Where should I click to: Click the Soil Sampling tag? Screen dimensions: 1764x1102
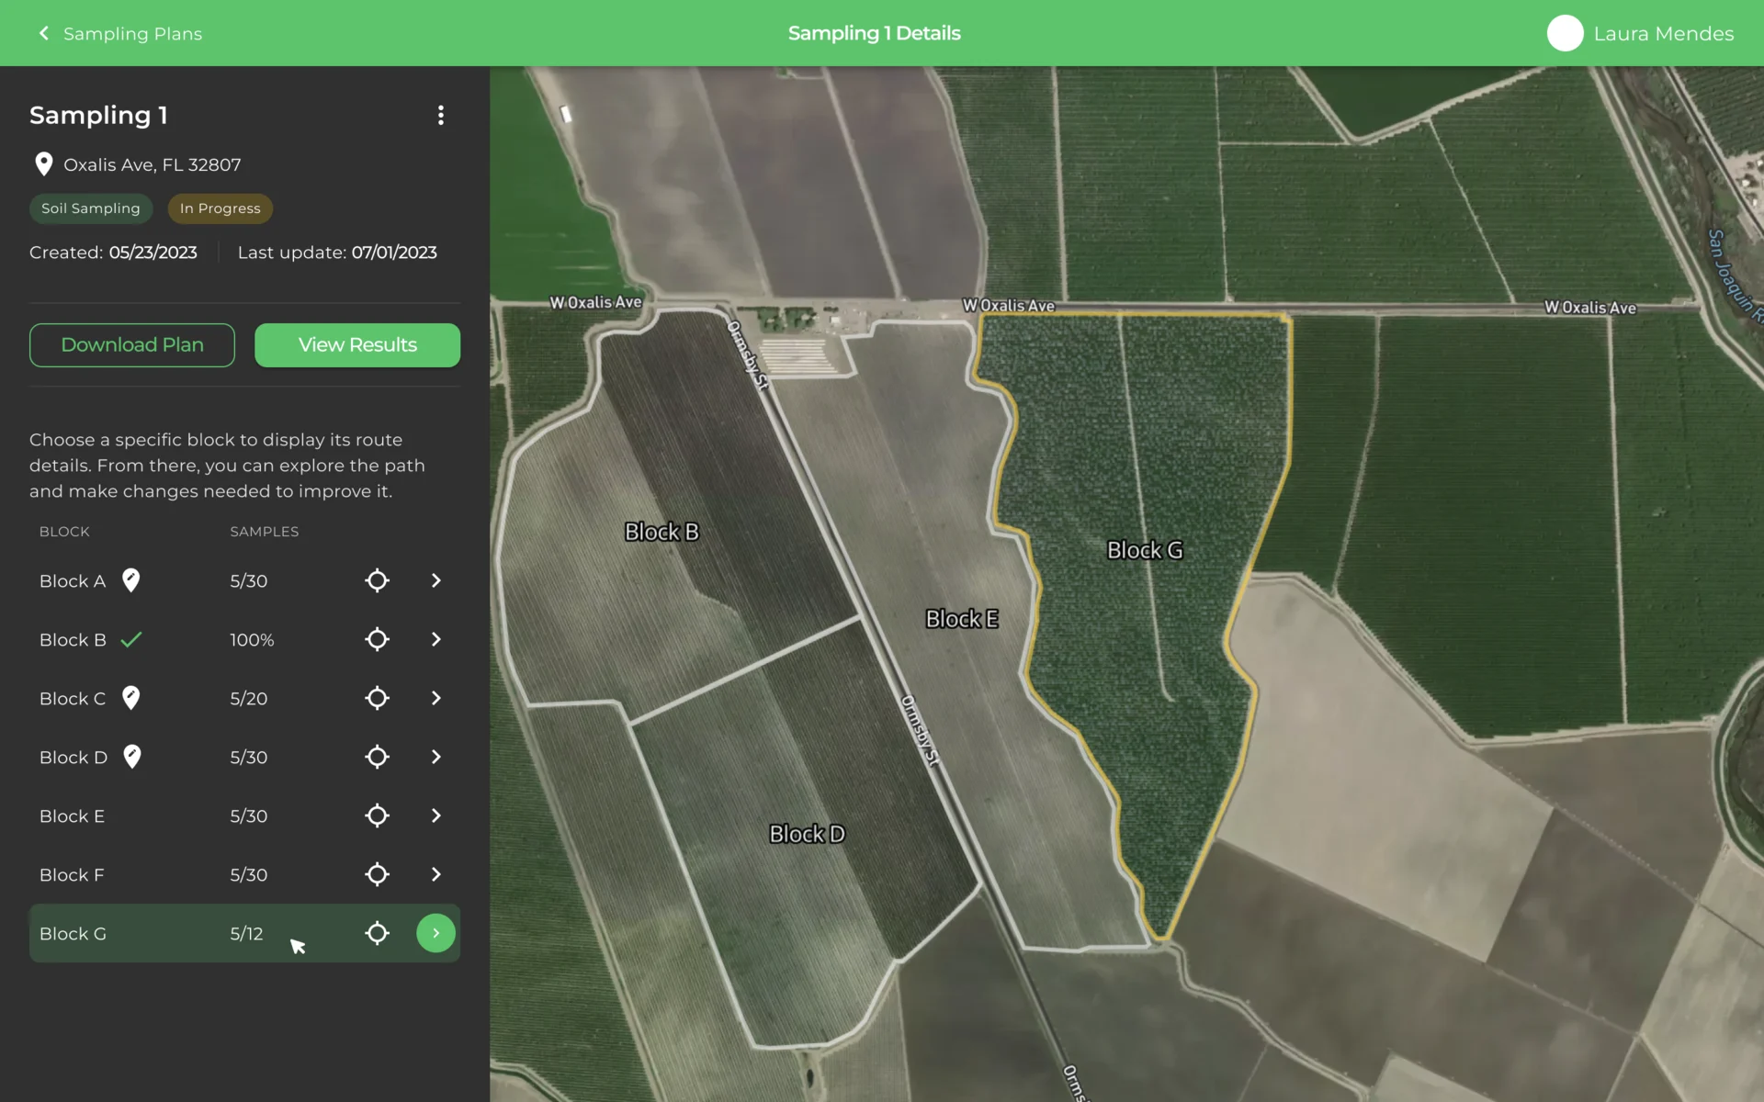point(91,208)
